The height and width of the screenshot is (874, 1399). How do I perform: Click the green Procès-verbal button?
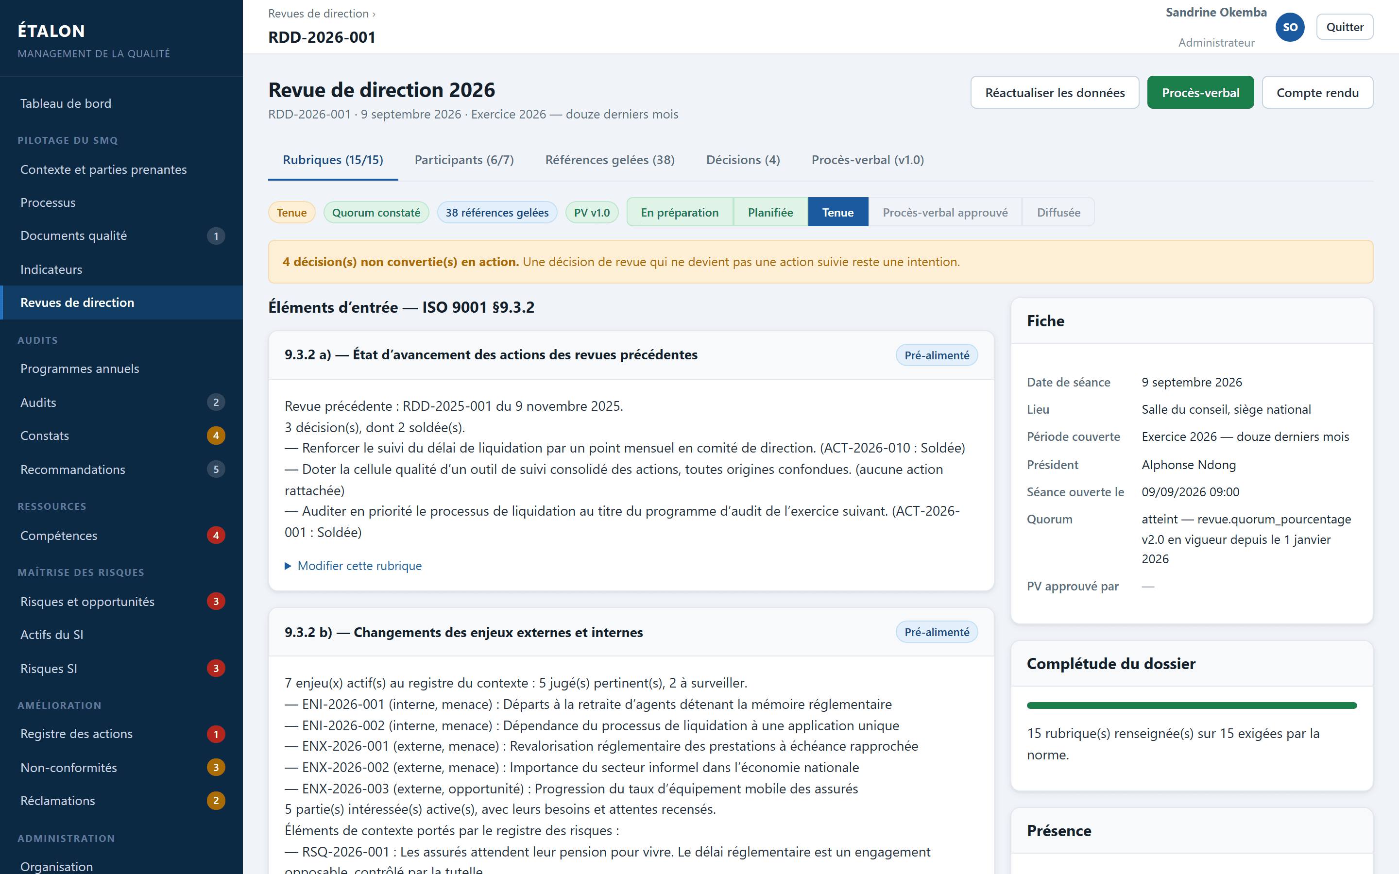click(x=1200, y=92)
